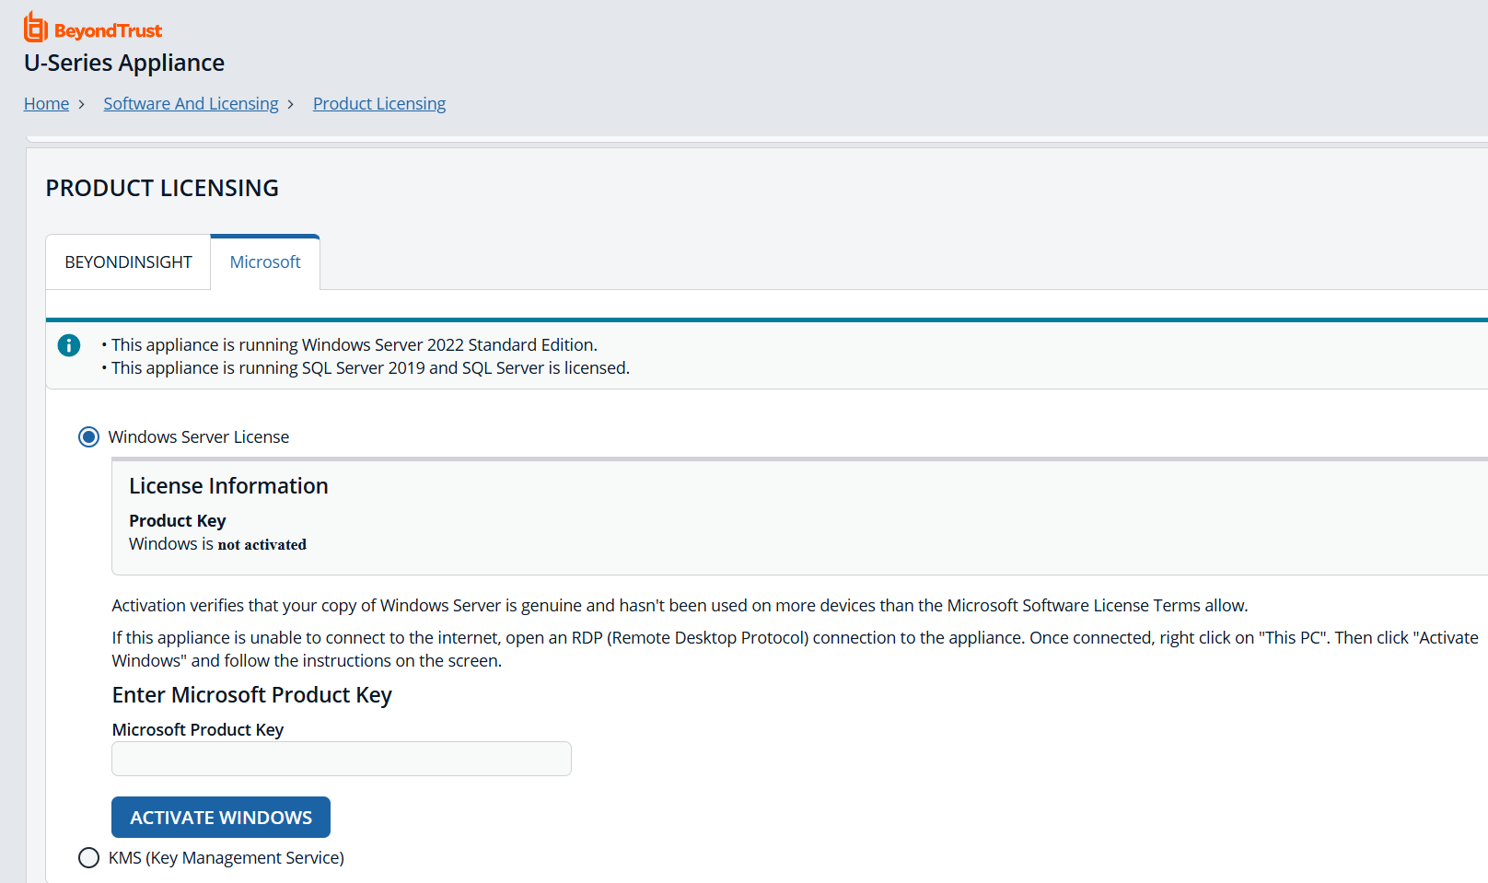The height and width of the screenshot is (883, 1488).
Task: Switch to the BEYONDINSIGHT tab
Action: pos(128,262)
